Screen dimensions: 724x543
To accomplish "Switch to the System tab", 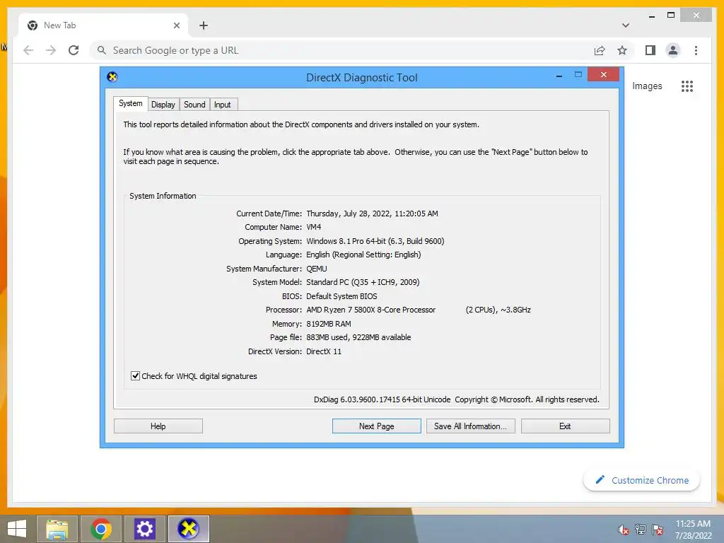I will point(130,103).
